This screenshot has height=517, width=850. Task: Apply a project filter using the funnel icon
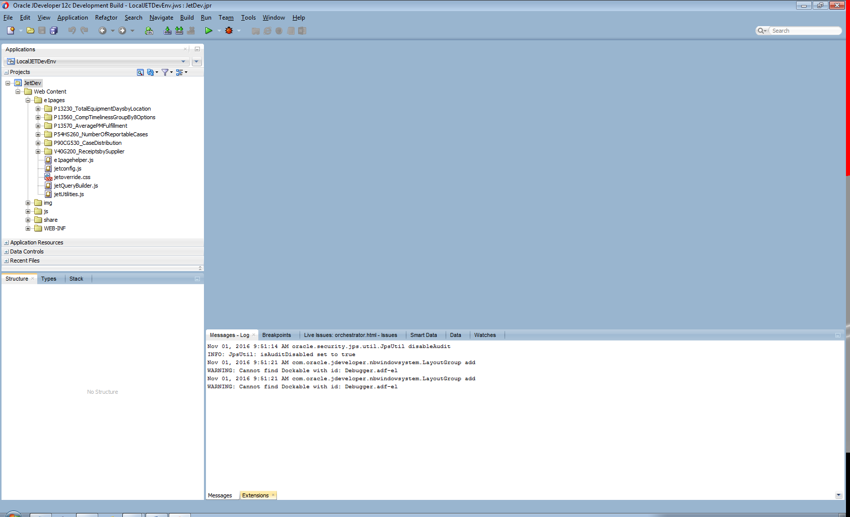(x=166, y=72)
